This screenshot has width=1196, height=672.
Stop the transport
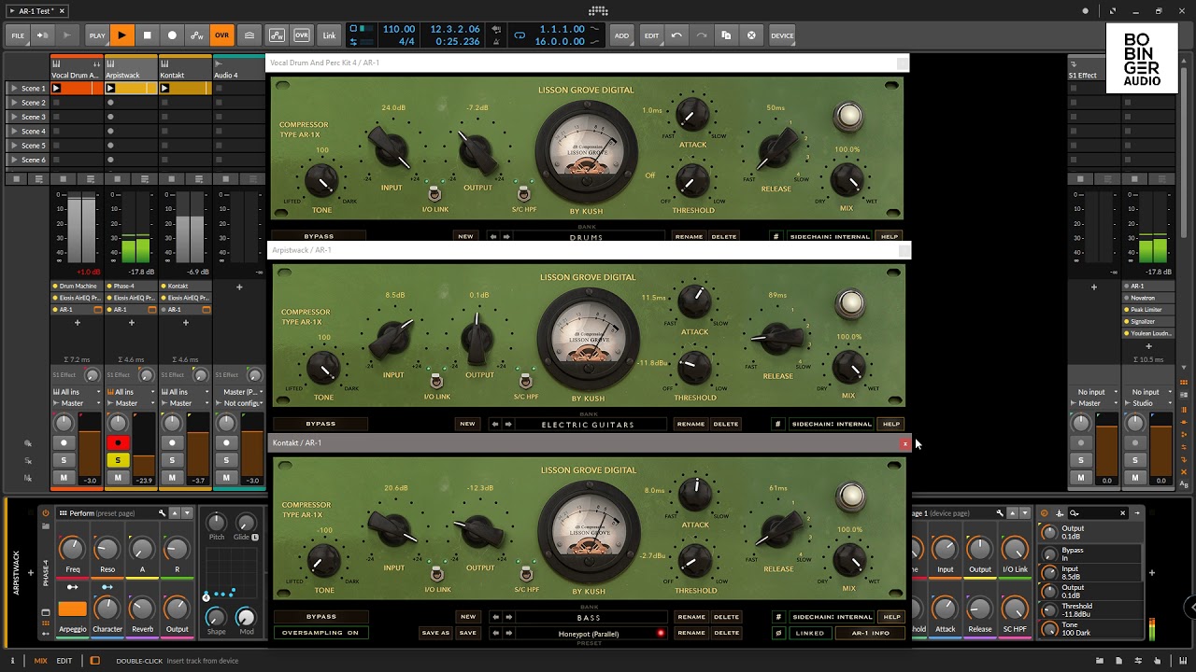tap(147, 35)
